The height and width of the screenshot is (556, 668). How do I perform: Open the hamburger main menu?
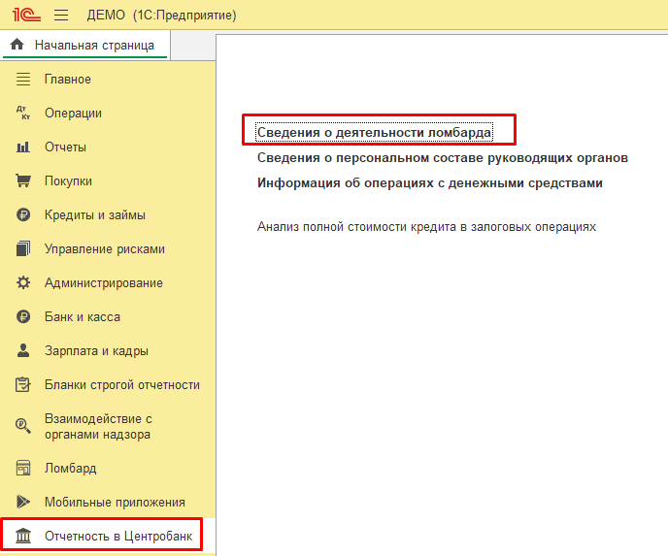click(61, 16)
